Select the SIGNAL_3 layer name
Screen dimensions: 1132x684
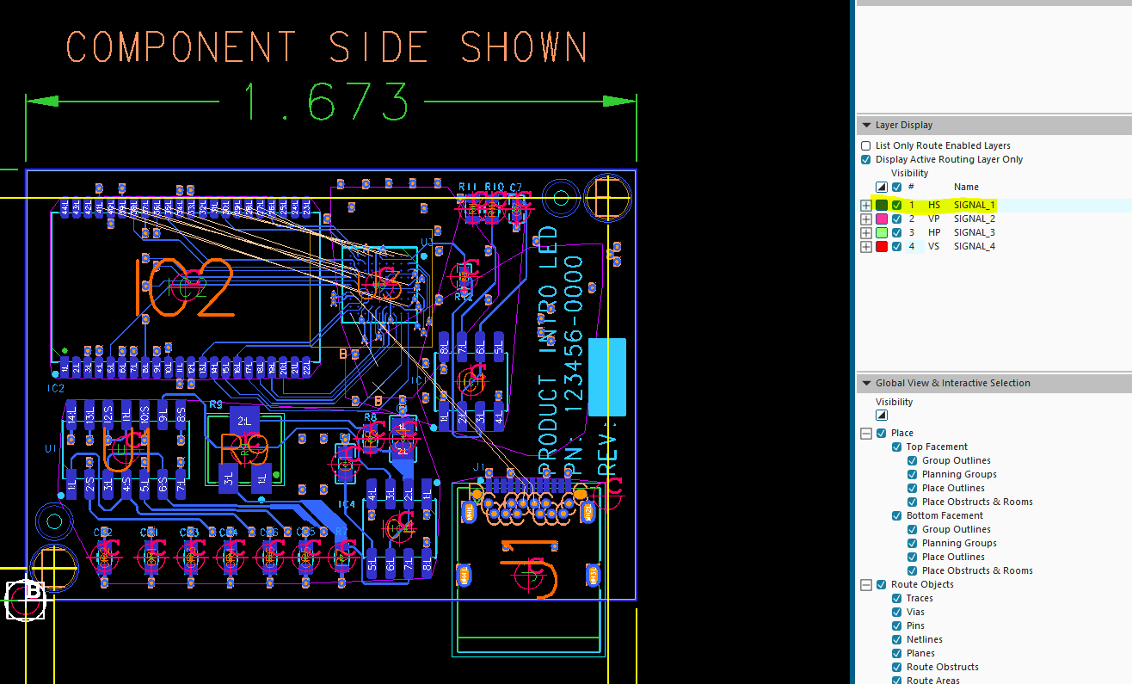[974, 233]
